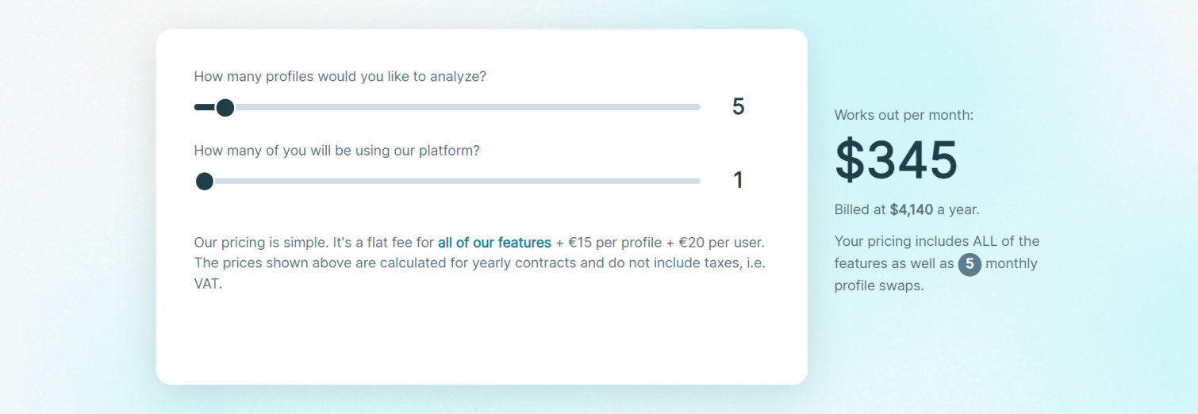Click the "How many profiles" question label

click(340, 77)
